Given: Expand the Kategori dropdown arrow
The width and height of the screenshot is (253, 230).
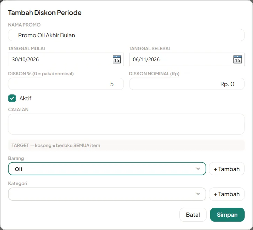Looking at the screenshot, I should (x=198, y=194).
